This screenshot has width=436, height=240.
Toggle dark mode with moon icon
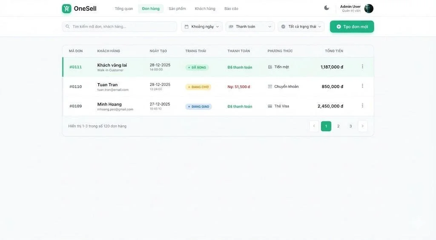(x=327, y=8)
